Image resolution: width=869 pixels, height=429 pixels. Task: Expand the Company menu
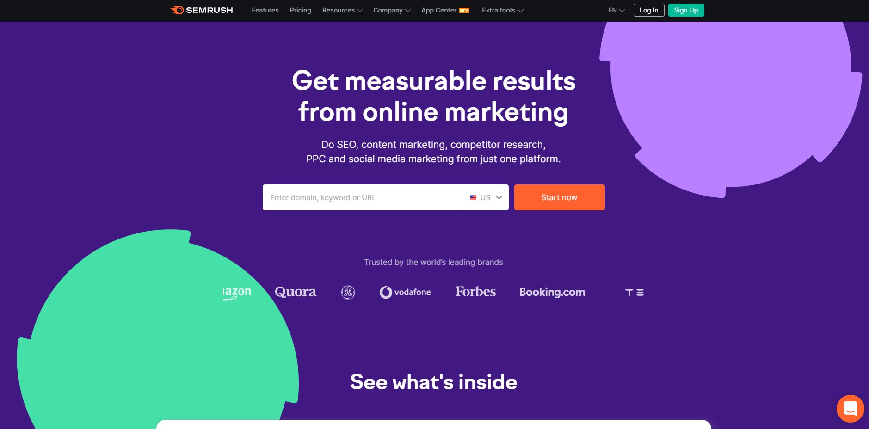coord(392,10)
